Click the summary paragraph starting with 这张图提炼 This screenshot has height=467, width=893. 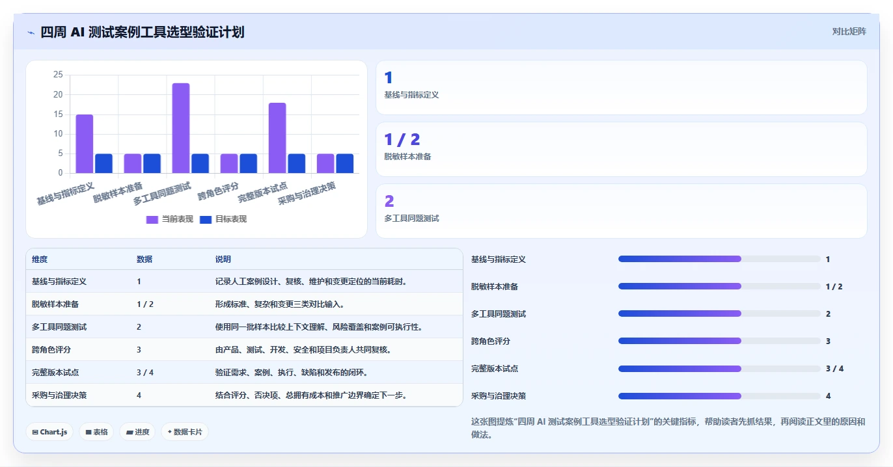668,427
